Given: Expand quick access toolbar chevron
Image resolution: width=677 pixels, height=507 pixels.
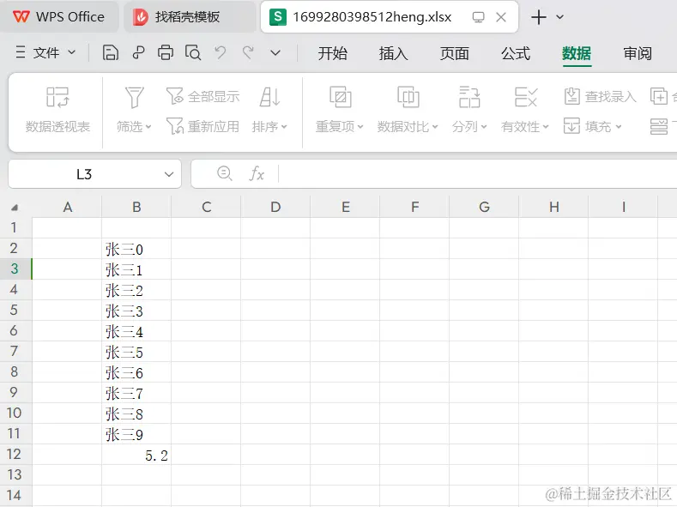Looking at the screenshot, I should pos(275,53).
